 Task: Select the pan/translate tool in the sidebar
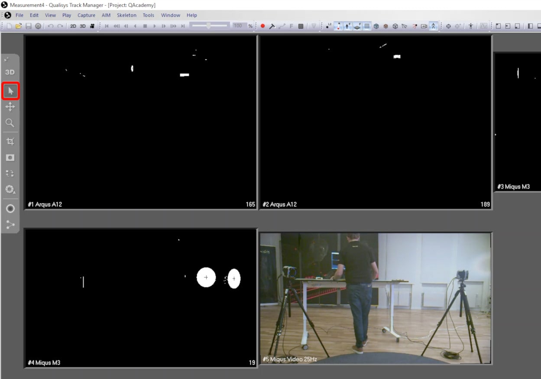(x=10, y=107)
